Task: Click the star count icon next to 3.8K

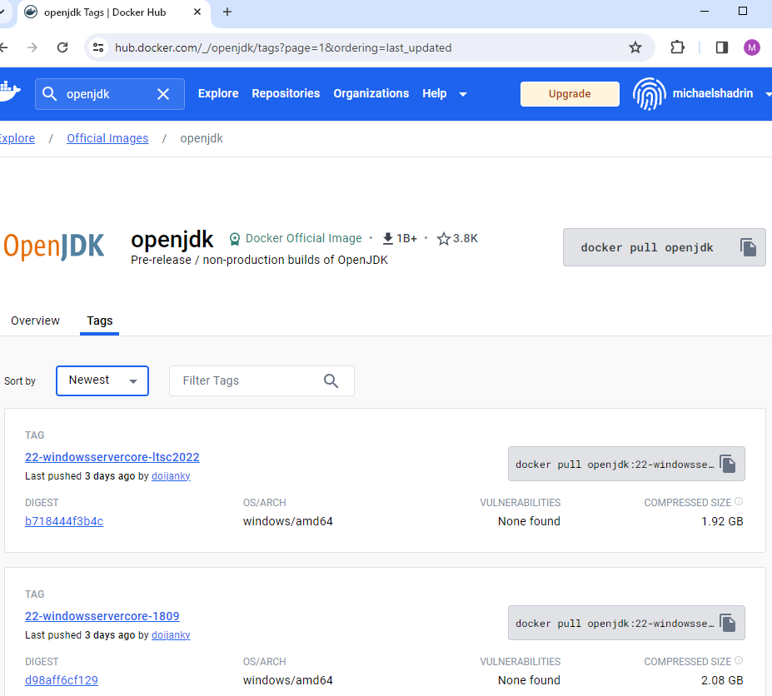Action: [444, 239]
